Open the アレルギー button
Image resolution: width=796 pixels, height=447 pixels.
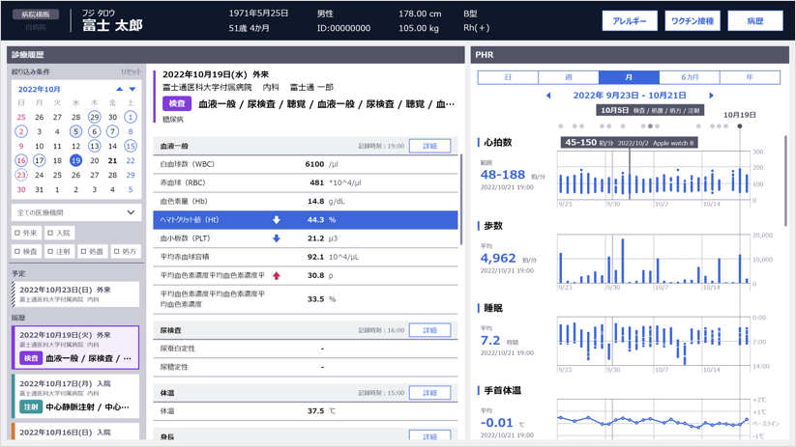[x=630, y=20]
